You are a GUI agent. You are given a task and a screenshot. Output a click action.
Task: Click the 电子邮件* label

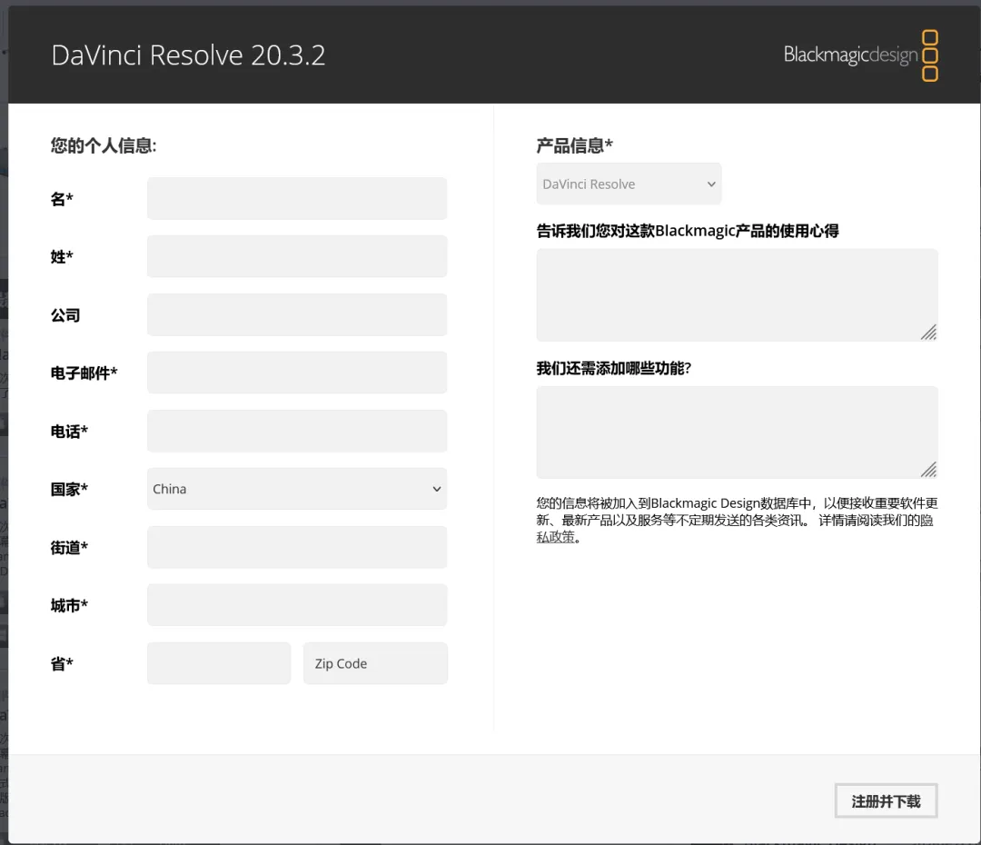(84, 373)
